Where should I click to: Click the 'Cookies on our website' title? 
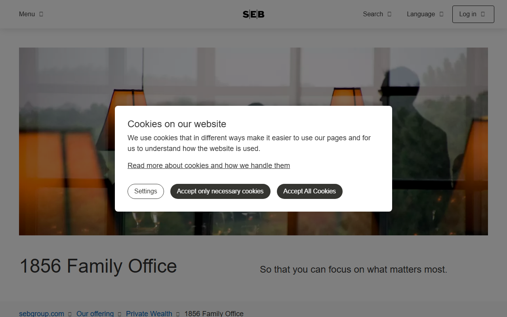click(177, 124)
